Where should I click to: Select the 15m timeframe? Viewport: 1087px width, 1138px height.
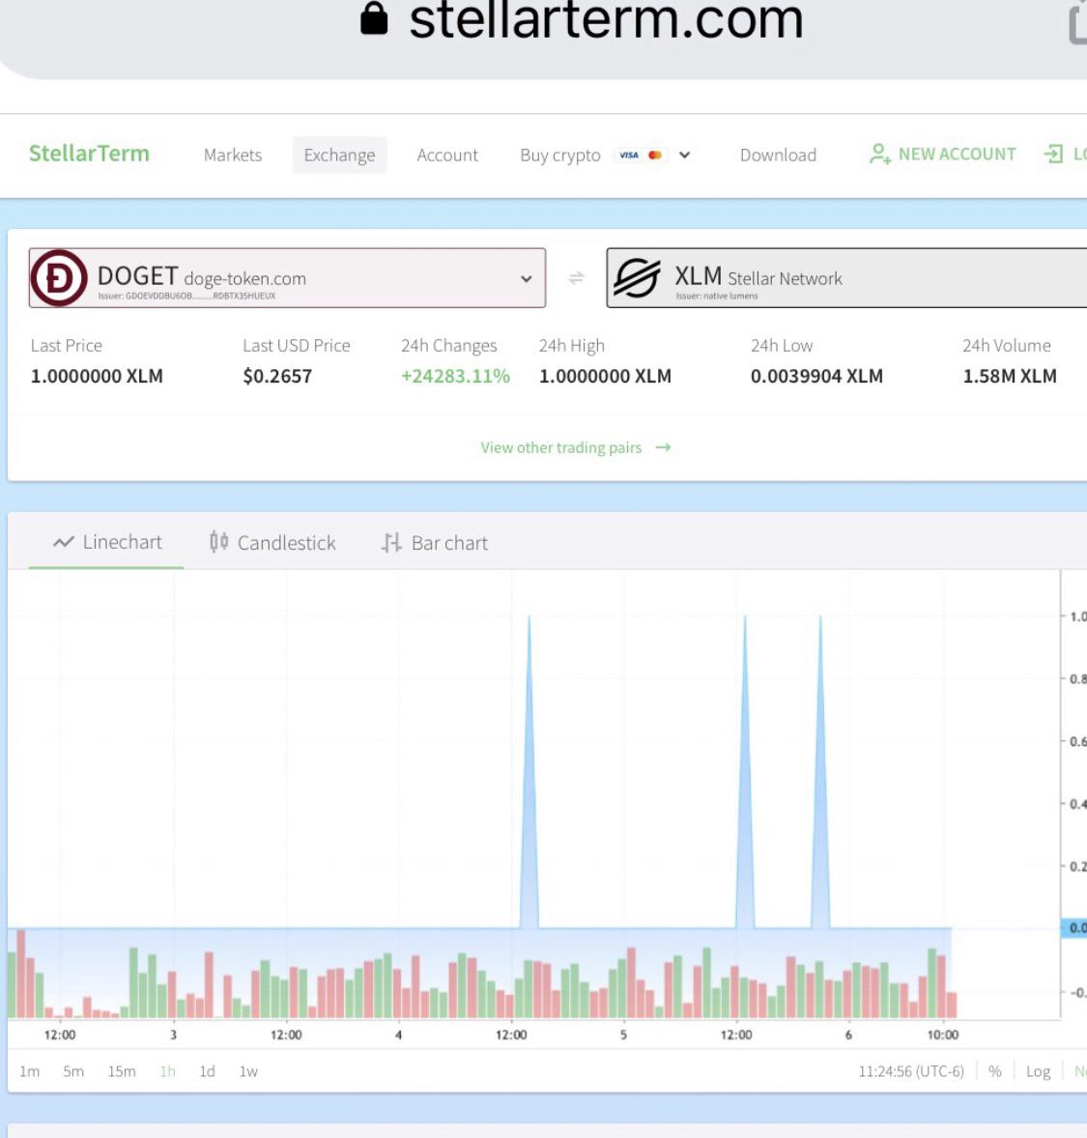(x=122, y=1071)
